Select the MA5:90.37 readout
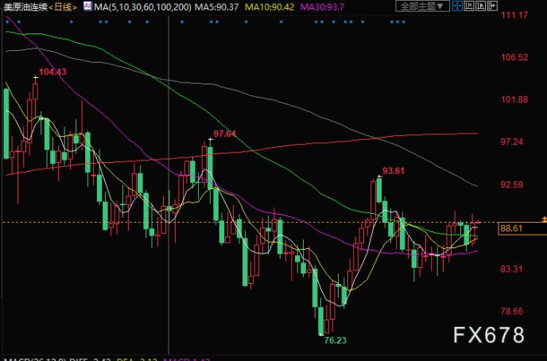The height and width of the screenshot is (361, 547). coord(216,6)
